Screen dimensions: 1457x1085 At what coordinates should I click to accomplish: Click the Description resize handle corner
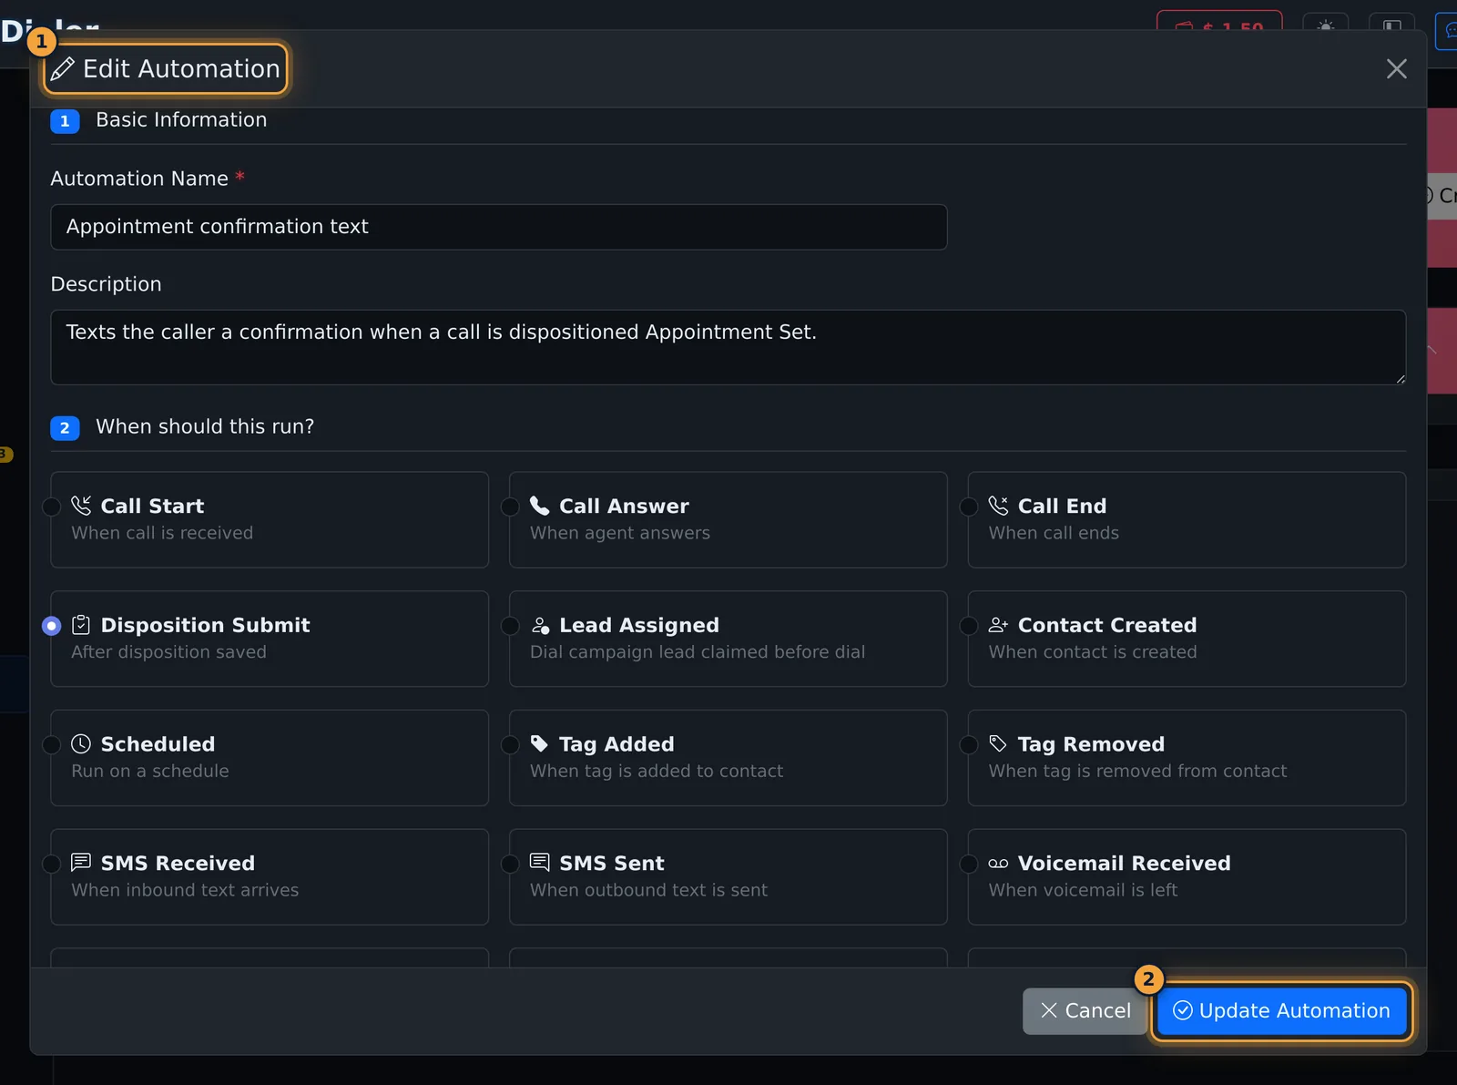(x=1400, y=378)
